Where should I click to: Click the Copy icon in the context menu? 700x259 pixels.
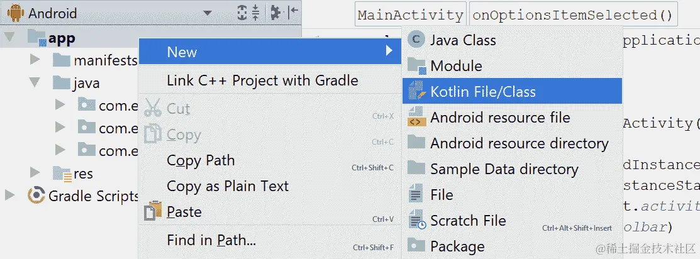(x=153, y=135)
